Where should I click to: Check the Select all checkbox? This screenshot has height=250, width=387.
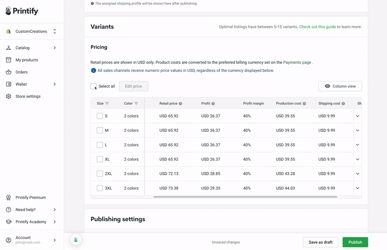[93, 86]
